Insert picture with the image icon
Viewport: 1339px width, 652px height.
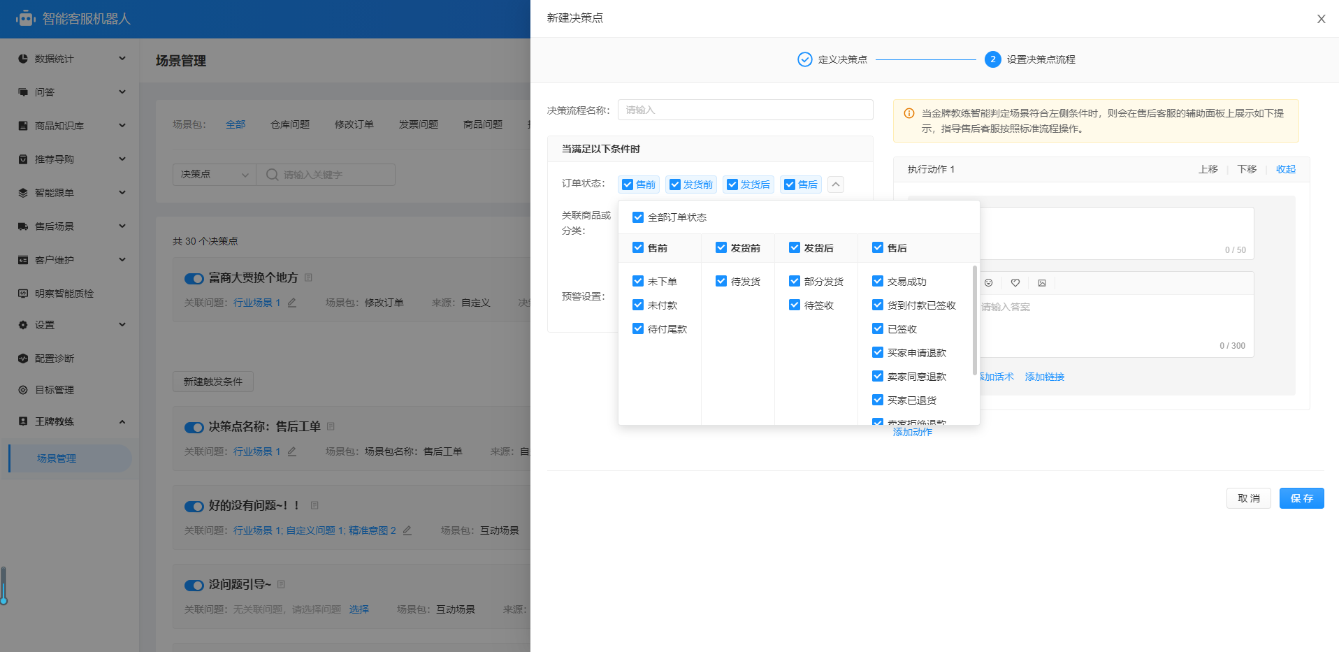[1042, 283]
